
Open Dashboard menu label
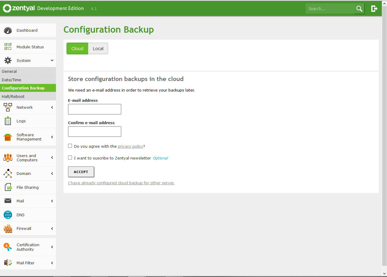pos(27,30)
